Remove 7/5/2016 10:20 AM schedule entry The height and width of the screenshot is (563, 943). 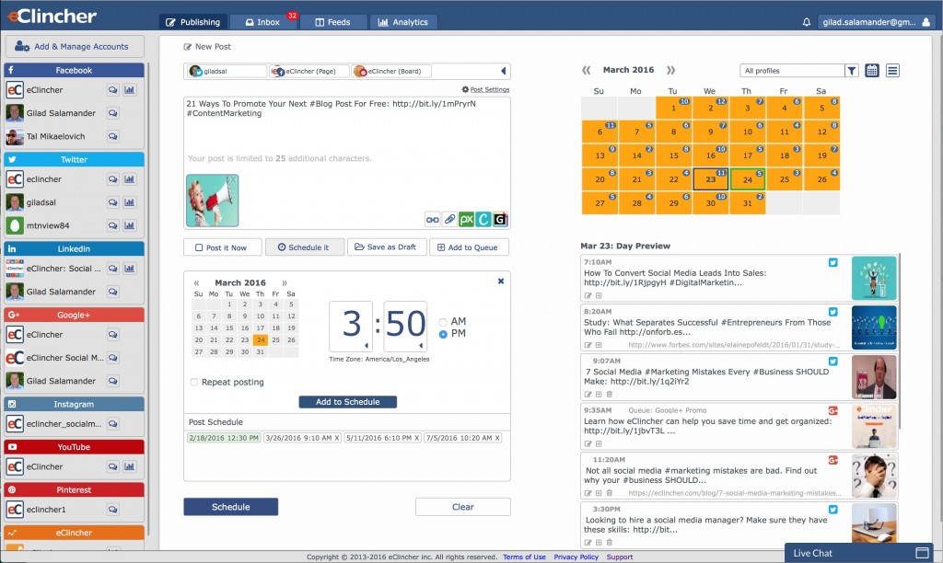pos(497,438)
